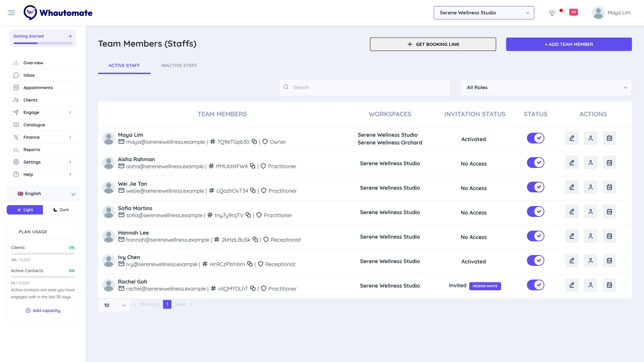Click Ivy Chen's avatar thumbnail
644x362 pixels.
point(109,261)
